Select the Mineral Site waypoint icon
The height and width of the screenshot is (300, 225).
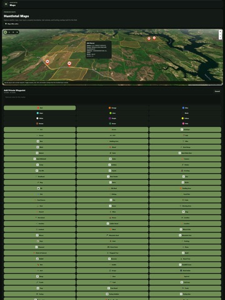pyautogui.click(x=185, y=229)
